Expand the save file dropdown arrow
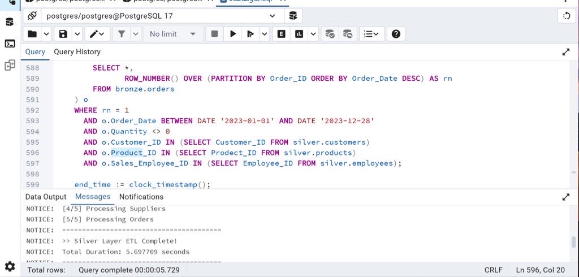579x277 pixels. 77,34
